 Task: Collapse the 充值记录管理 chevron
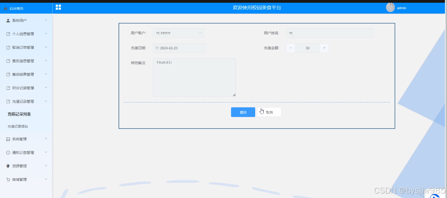coord(46,101)
